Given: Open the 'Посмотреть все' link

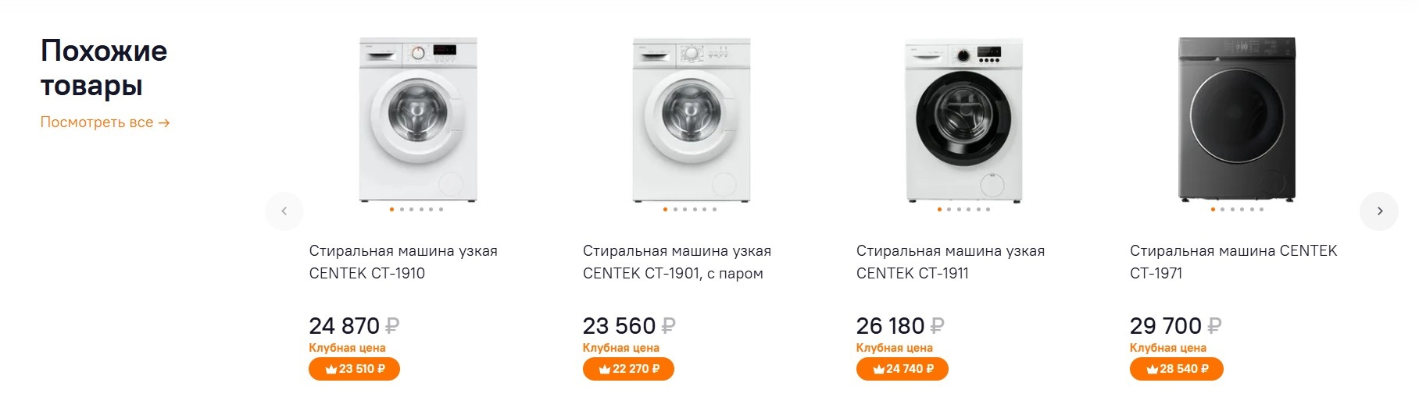Looking at the screenshot, I should 105,122.
